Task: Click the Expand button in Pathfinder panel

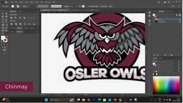Action: point(31,18)
